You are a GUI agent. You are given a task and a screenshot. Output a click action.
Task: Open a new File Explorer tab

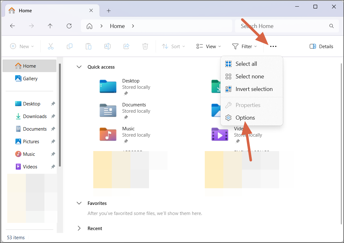108,10
